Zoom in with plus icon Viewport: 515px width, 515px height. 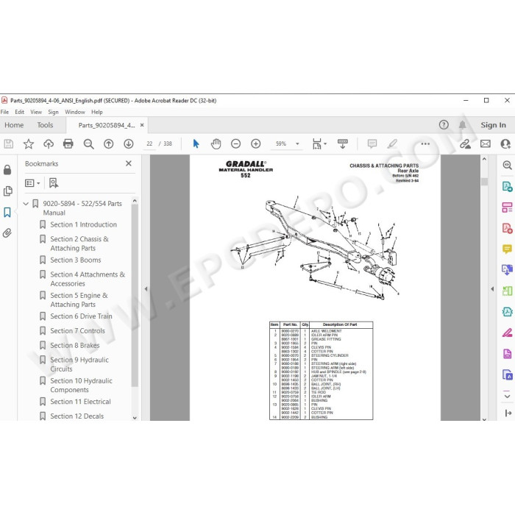pyautogui.click(x=255, y=144)
